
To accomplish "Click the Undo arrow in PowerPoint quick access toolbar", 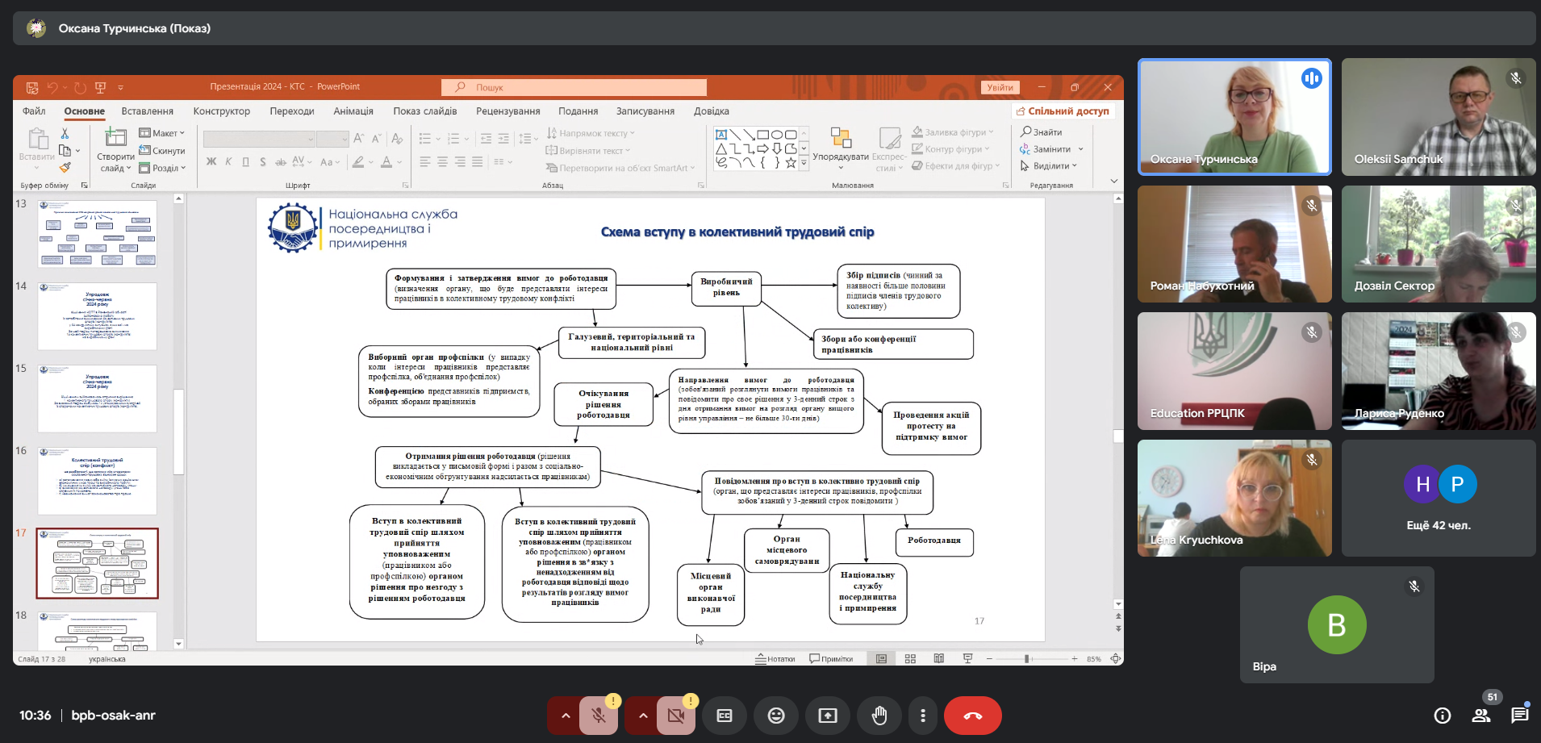I will (52, 87).
